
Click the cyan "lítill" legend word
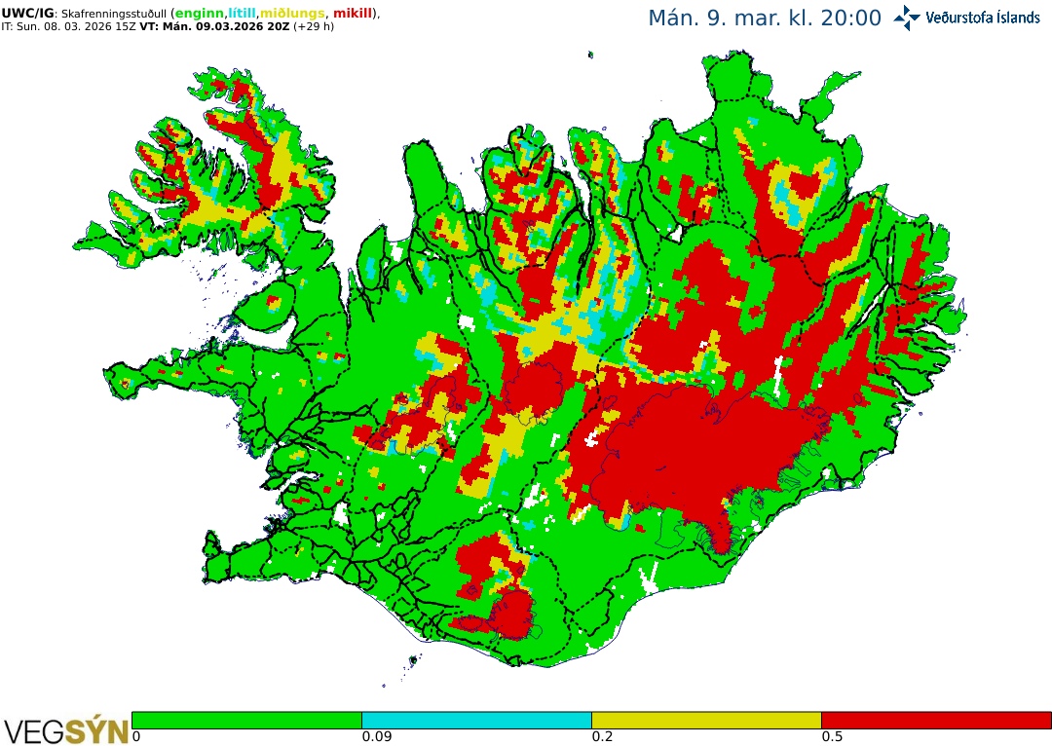pyautogui.click(x=243, y=14)
